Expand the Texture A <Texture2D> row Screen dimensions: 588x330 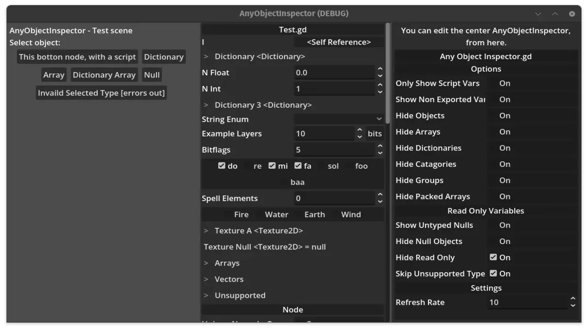(293, 231)
